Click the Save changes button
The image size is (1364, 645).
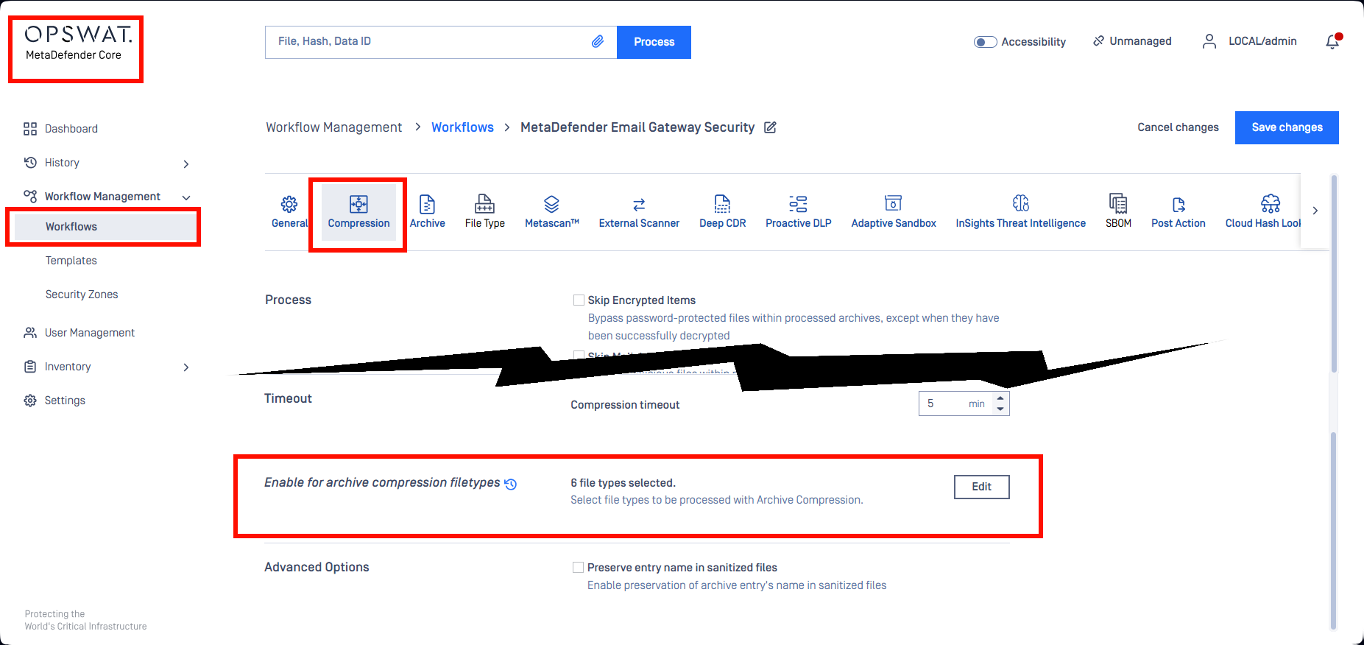[1286, 127]
